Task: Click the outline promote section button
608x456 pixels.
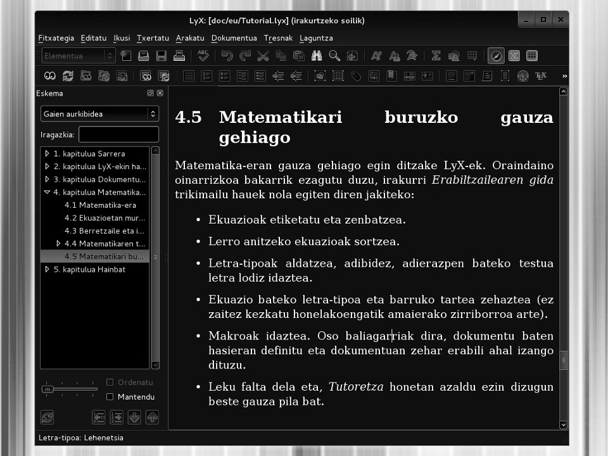Action: click(99, 417)
